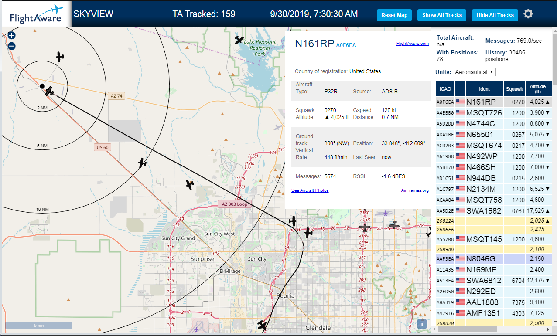Screen dimensions: 557x336
Task: Sort table by Squawk column
Action: 514,89
